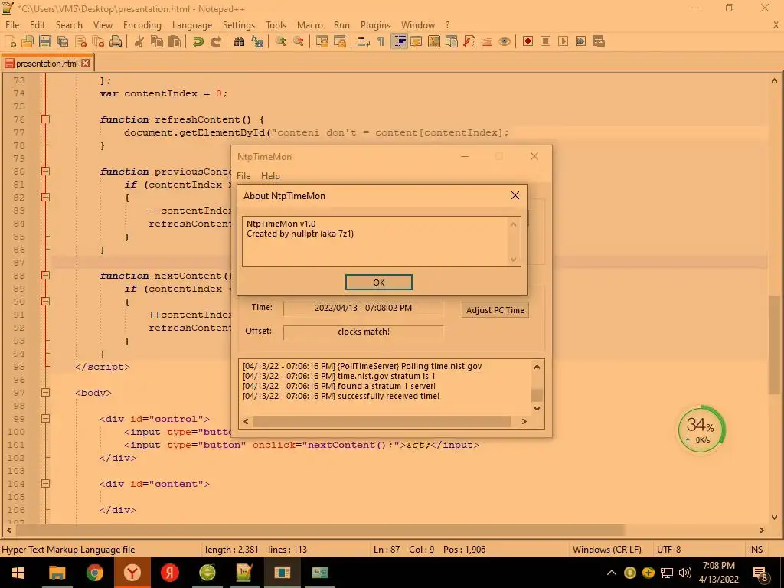Create a new file with the New toolbar icon

10,41
